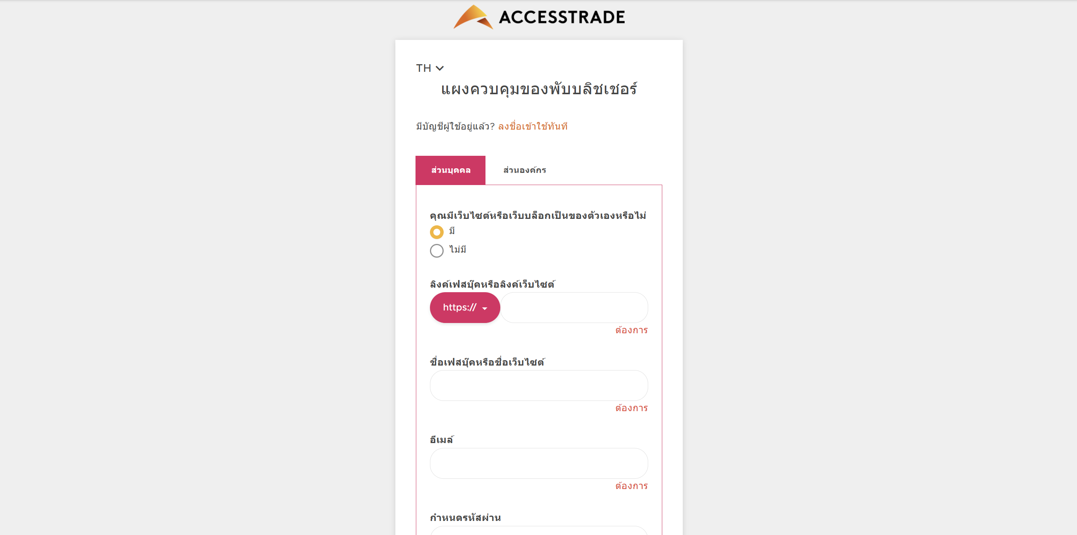Viewport: 1077px width, 535px height.
Task: Focus the website link URL input field
Action: (x=574, y=308)
